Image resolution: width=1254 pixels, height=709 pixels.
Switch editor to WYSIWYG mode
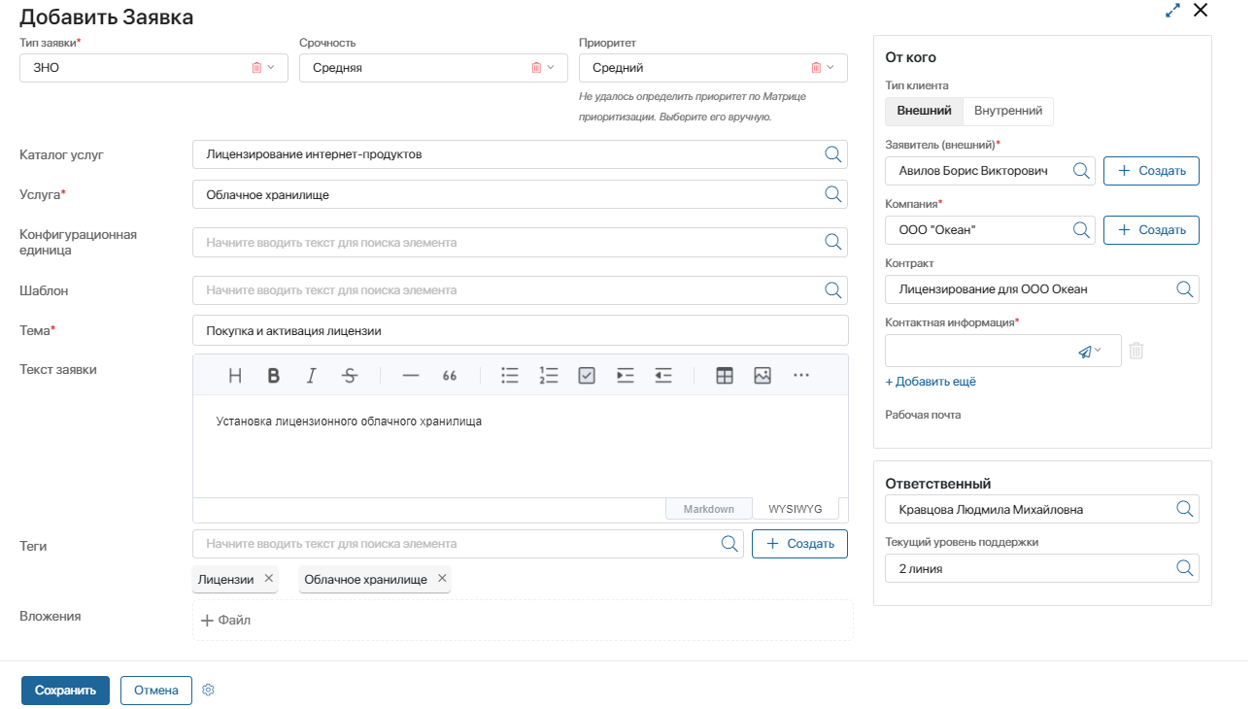[x=796, y=509]
